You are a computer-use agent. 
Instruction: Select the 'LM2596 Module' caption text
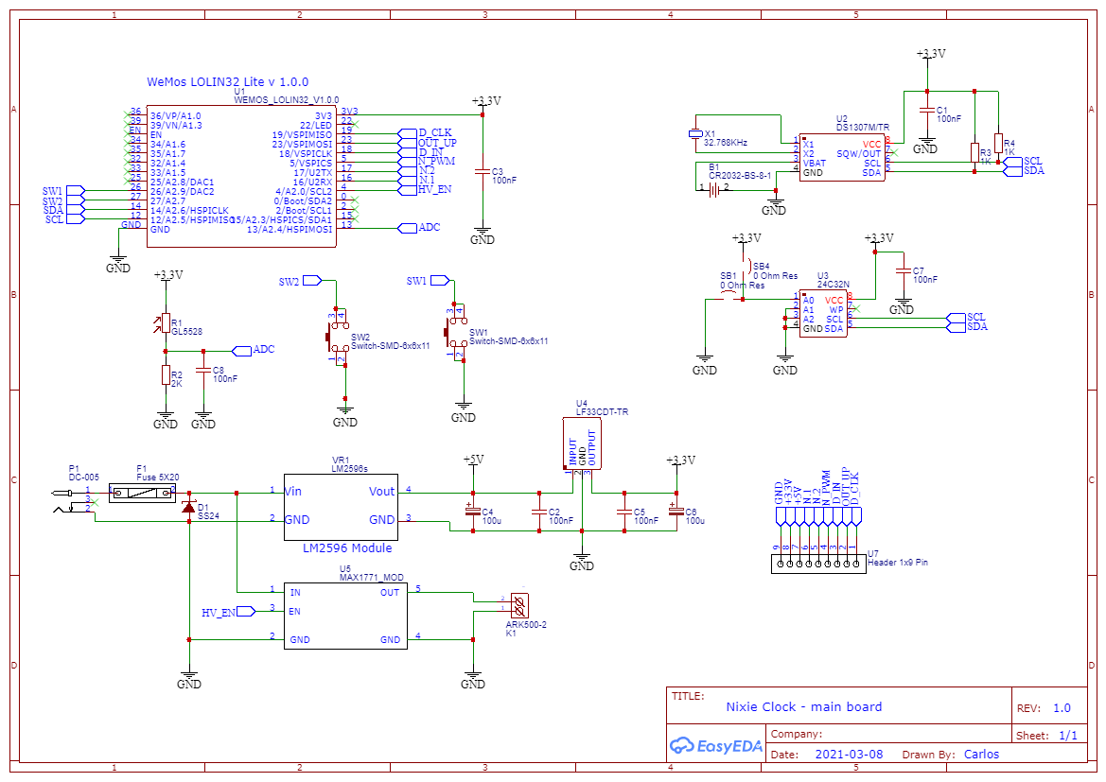347,547
